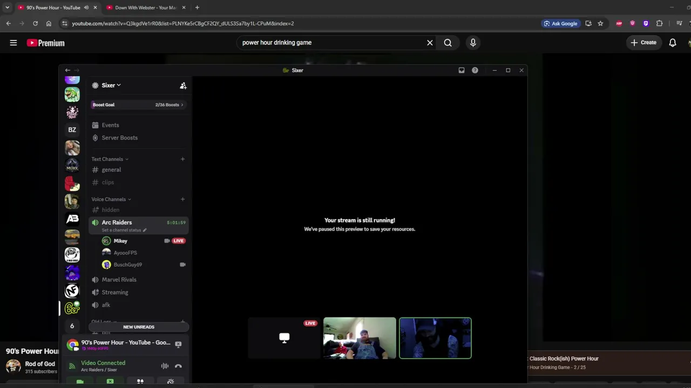This screenshot has height=388, width=691.
Task: Close the 90's Power Hour browser tab
Action: pos(95,8)
